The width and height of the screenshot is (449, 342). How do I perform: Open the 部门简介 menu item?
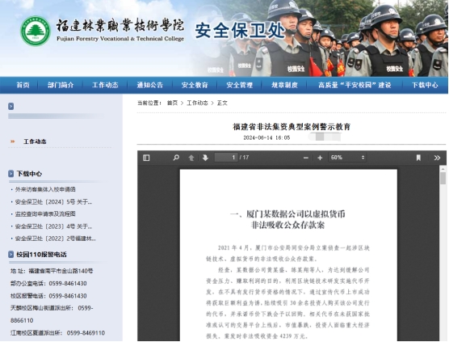click(x=61, y=85)
